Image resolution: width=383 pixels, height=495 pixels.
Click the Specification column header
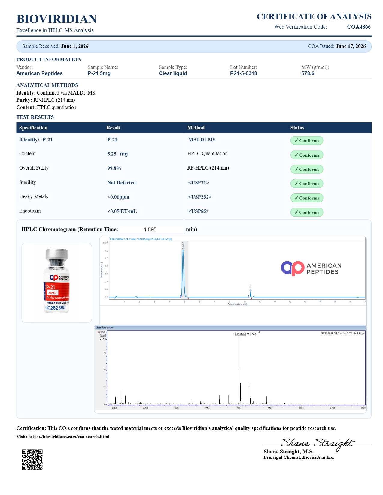coord(33,127)
